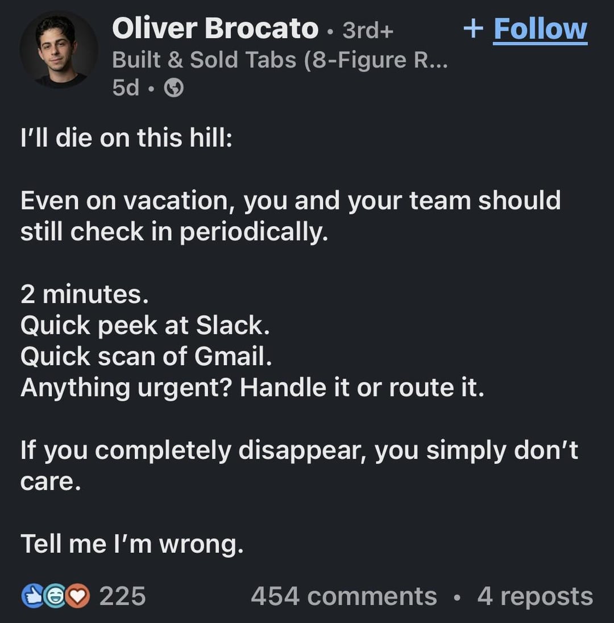Click the "2 minutes." line of the post
The image size is (614, 623).
click(84, 294)
